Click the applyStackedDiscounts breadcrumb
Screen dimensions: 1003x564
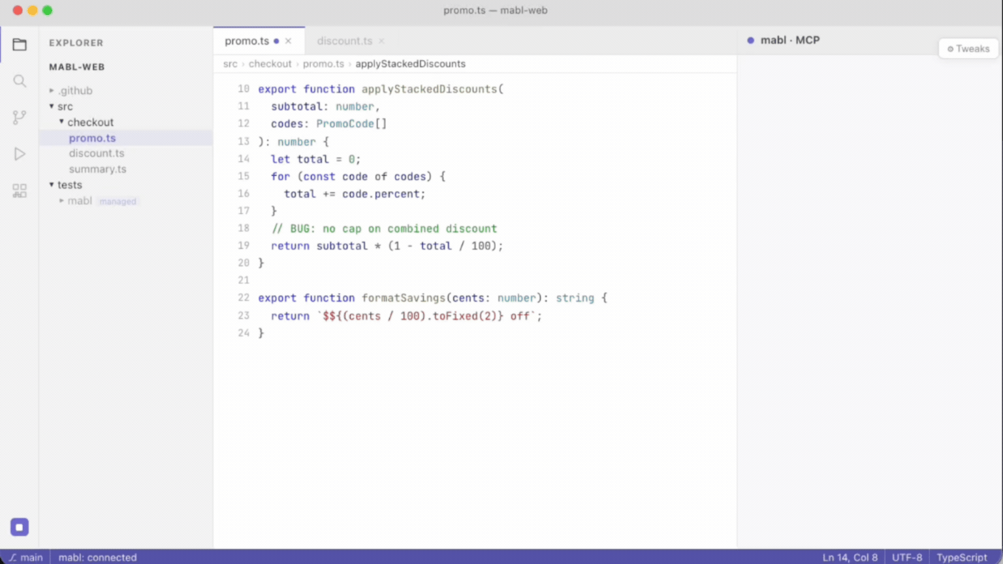click(x=410, y=64)
